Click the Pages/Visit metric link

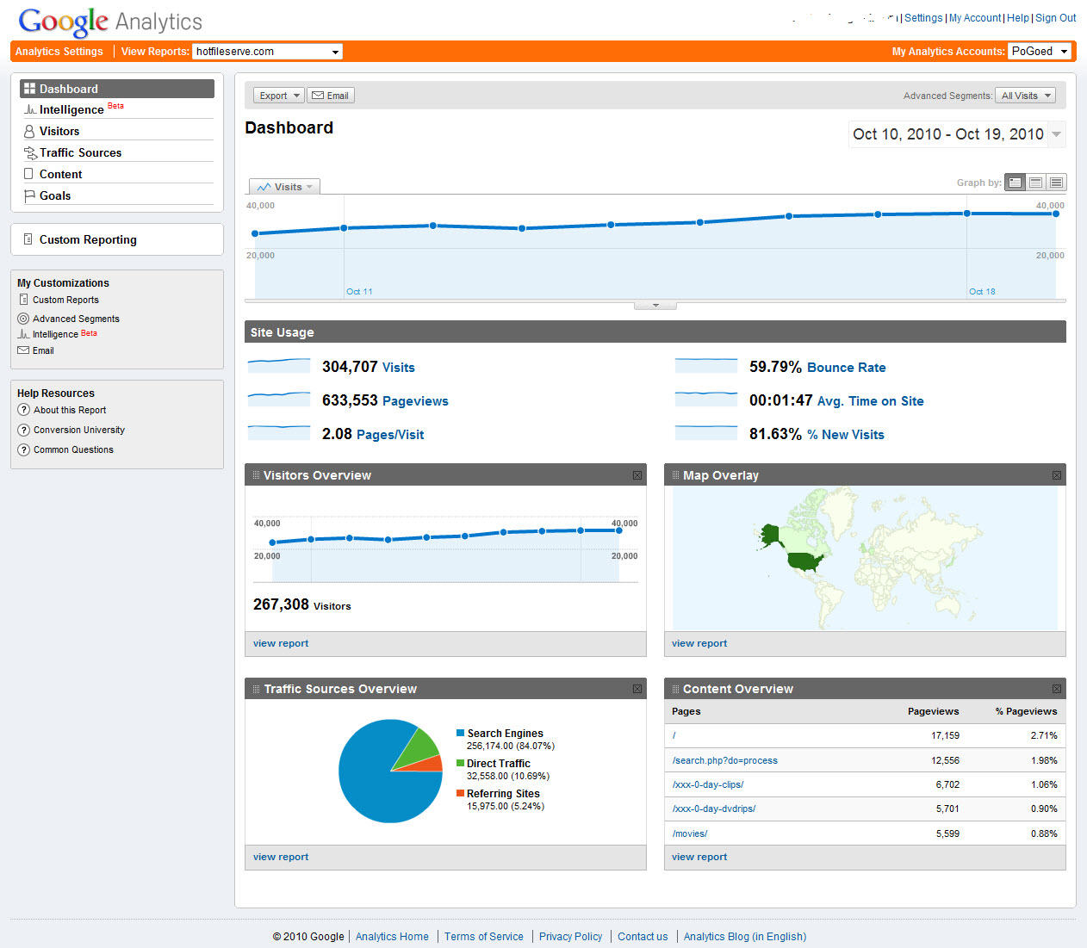pos(390,435)
